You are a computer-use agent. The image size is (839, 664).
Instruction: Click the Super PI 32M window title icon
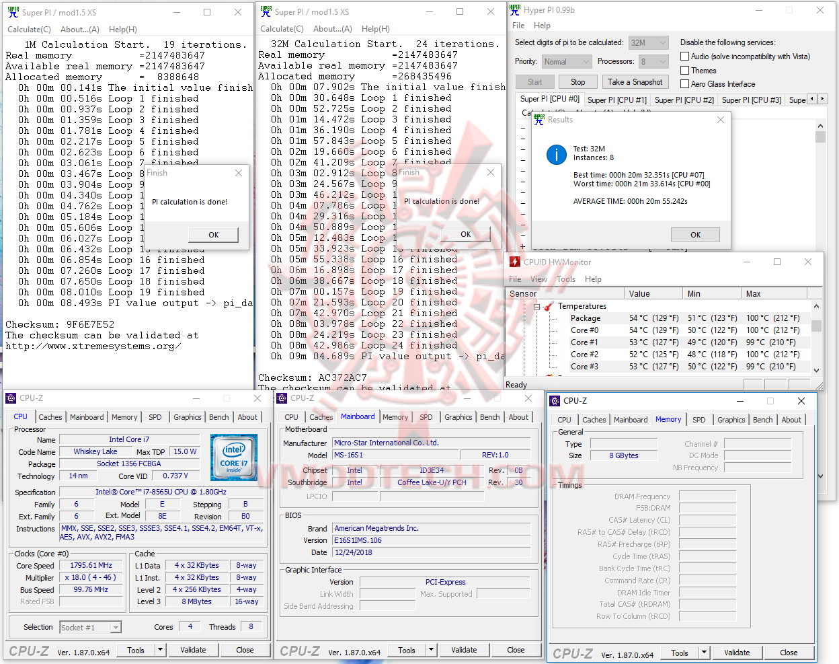tap(266, 11)
